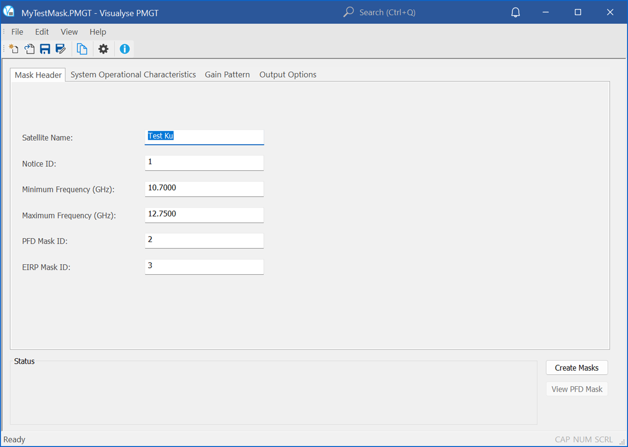Switch to the Output Options tab
628x447 pixels.
point(288,75)
